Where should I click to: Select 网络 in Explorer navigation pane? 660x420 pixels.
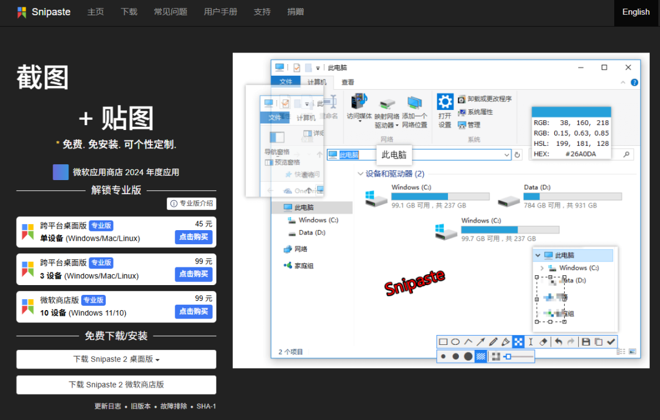click(x=301, y=249)
